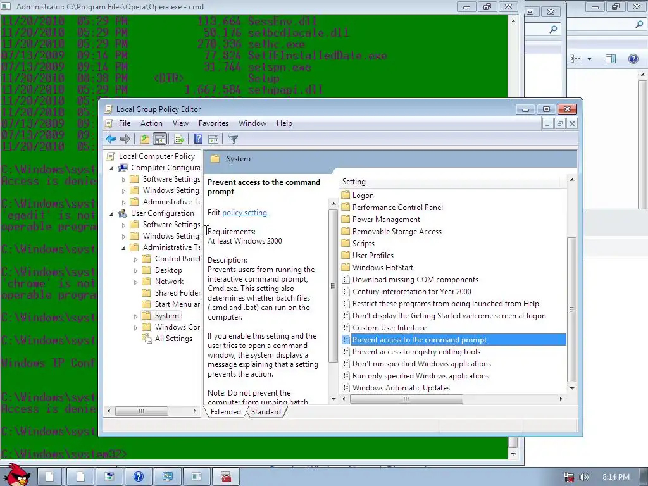Select Run only specified Windows applications
Screen dimensions: 648x486
(421, 376)
